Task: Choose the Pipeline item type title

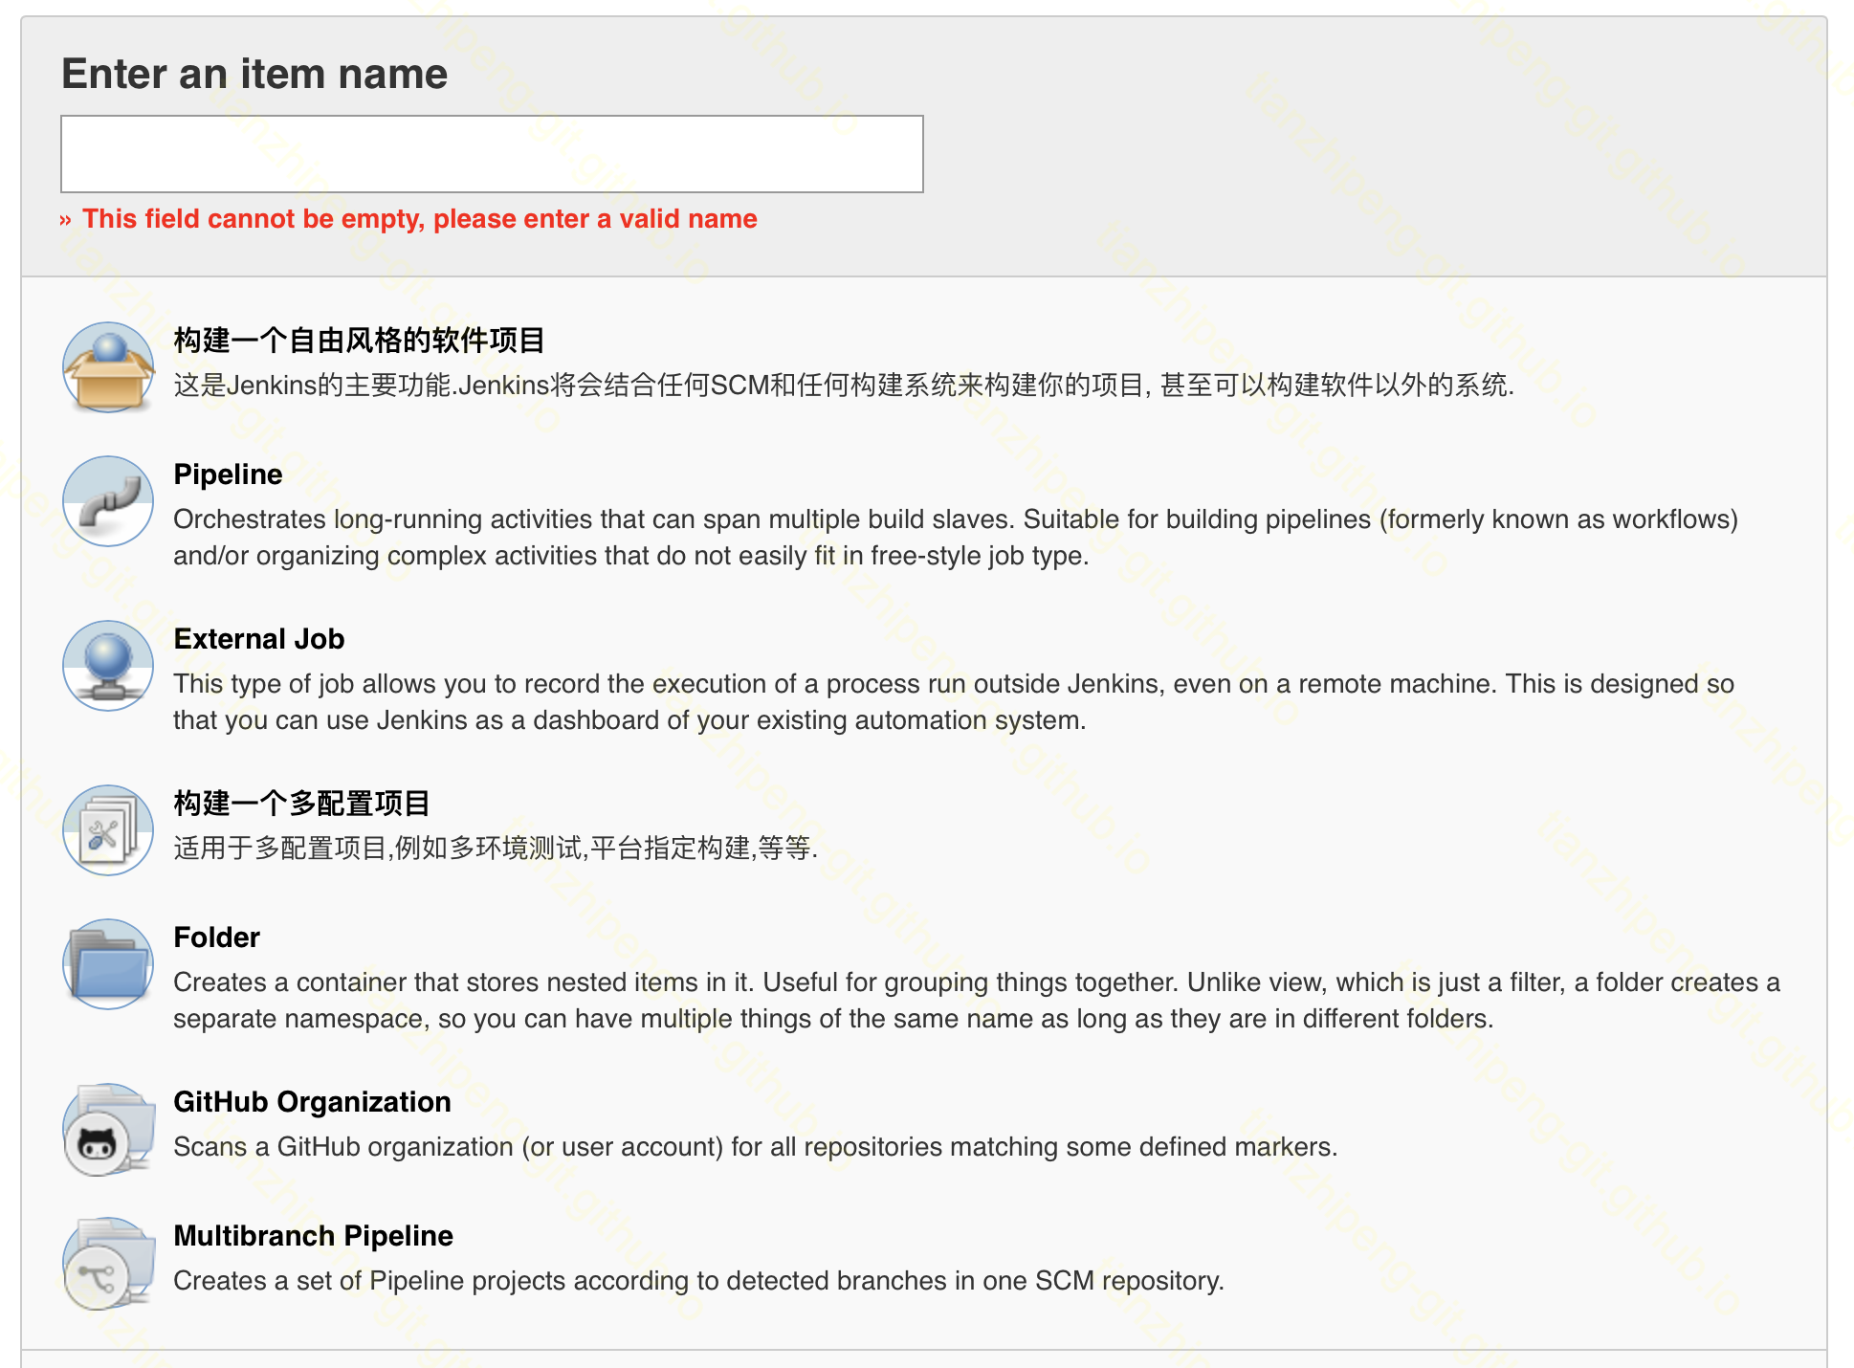Action: pos(228,474)
